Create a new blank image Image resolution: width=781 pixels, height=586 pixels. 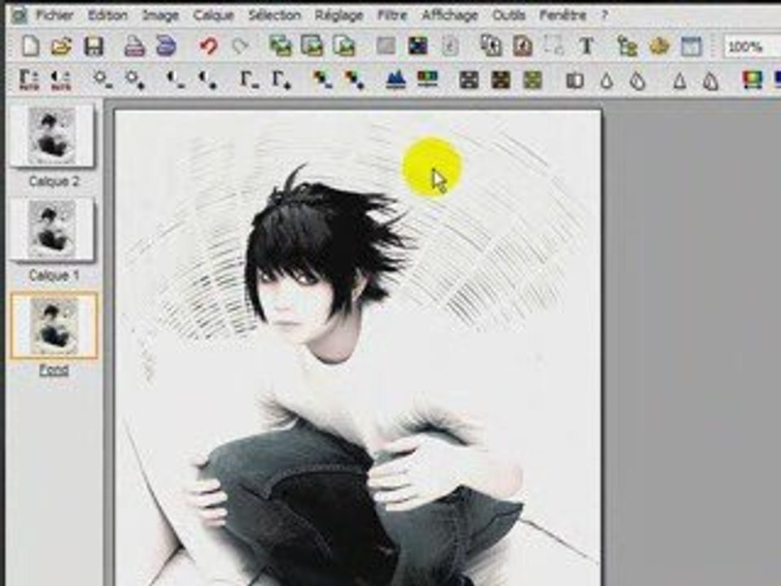pos(30,46)
